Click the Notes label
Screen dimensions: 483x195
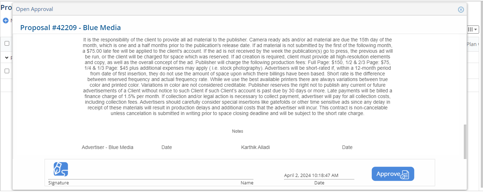[238, 131]
